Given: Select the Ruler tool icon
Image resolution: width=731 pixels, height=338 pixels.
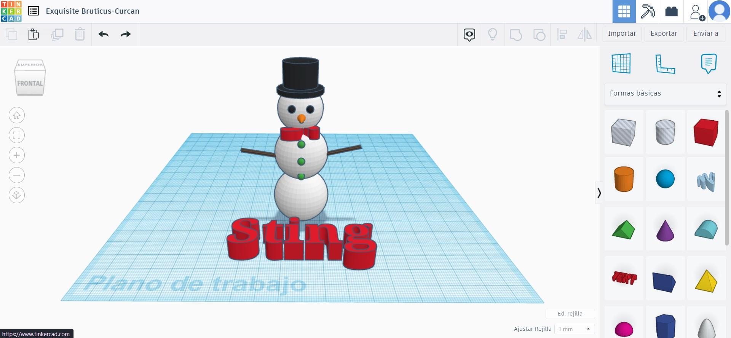Looking at the screenshot, I should click(x=665, y=64).
